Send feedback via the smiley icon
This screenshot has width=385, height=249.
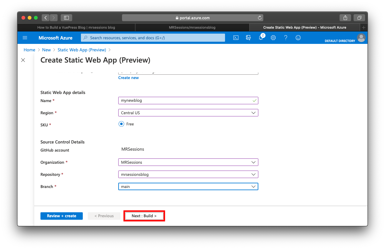point(298,38)
